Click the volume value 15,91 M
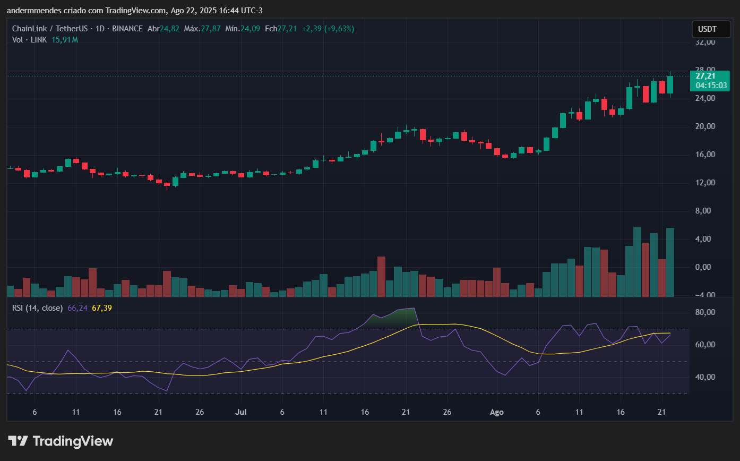740x461 pixels. (64, 40)
